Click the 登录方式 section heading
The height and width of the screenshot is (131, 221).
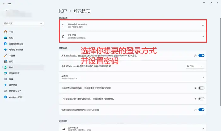point(63,18)
